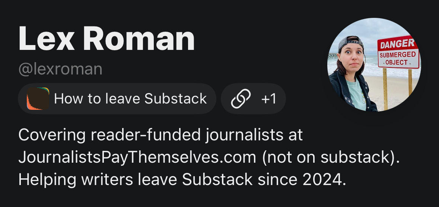Click the bio line Covering reader-funded journalists at

[160, 135]
